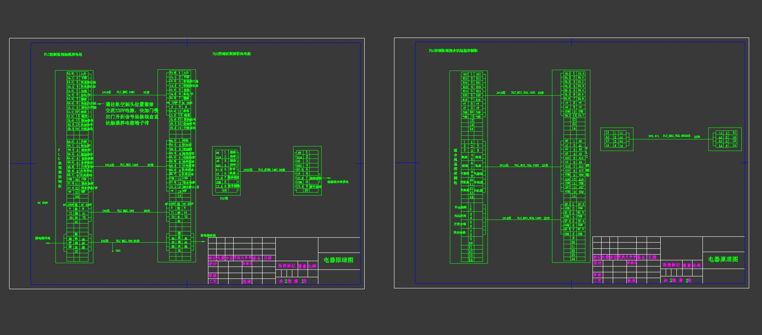Image resolution: width=762 pixels, height=335 pixels.
Task: Click the AC 220V label at left edge
Action: [x=43, y=203]
